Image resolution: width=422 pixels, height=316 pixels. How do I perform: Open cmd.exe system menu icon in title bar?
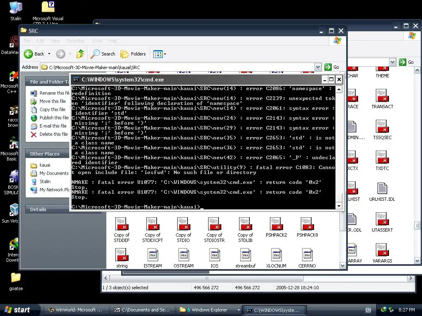(x=76, y=79)
